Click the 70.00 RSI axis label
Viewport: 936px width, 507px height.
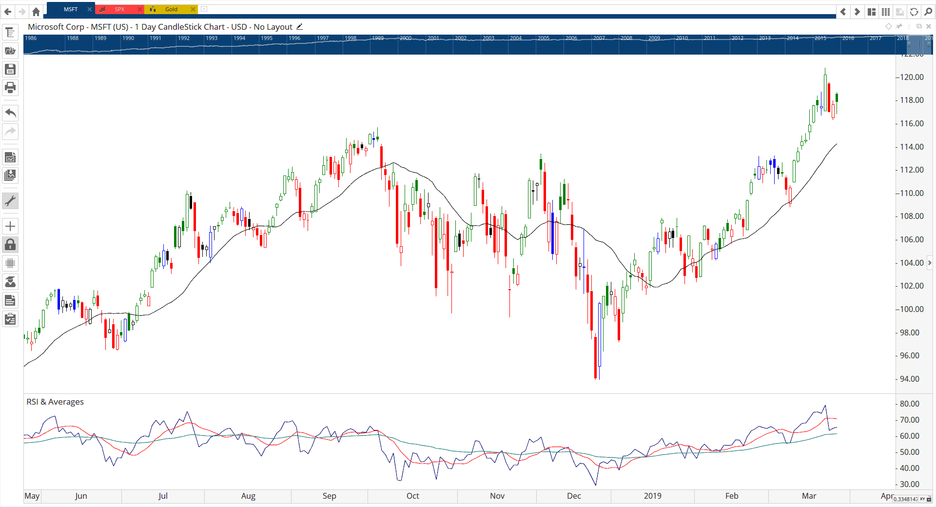[910, 420]
